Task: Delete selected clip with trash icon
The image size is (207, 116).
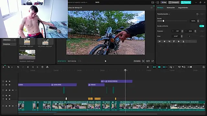Action: [x=42, y=67]
